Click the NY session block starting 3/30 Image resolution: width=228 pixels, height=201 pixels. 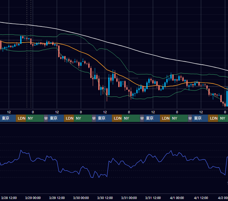coord(131,118)
